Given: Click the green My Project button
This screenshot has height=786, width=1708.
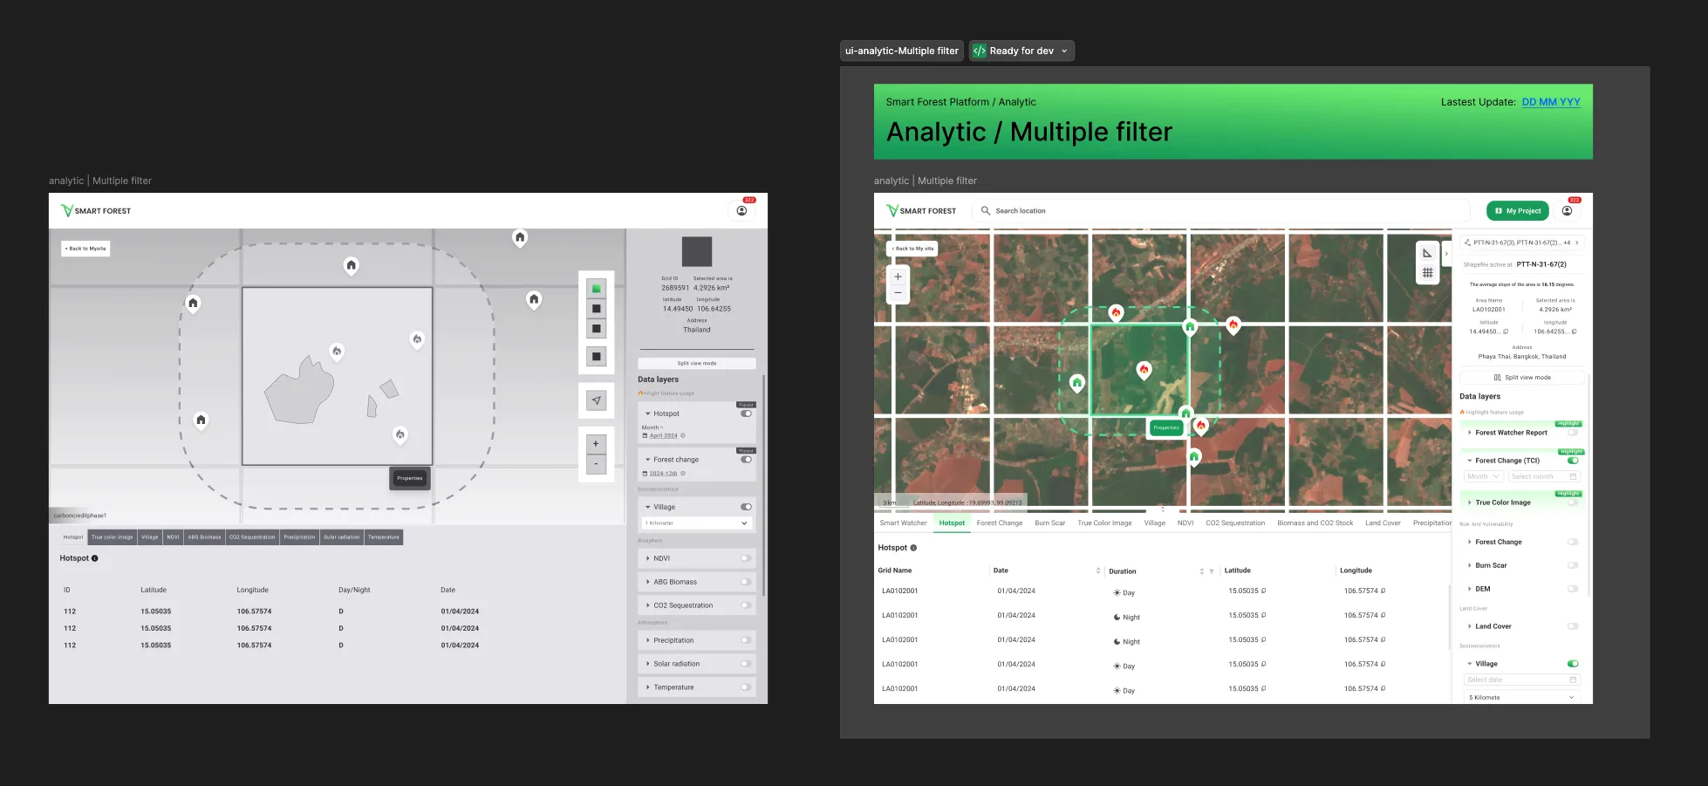Looking at the screenshot, I should tap(1518, 211).
